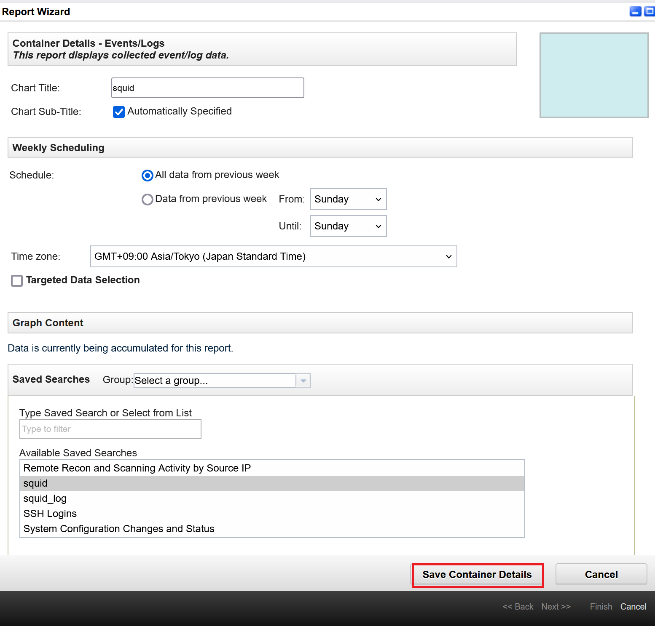Select Data from previous week option
The image size is (655, 626).
point(147,199)
